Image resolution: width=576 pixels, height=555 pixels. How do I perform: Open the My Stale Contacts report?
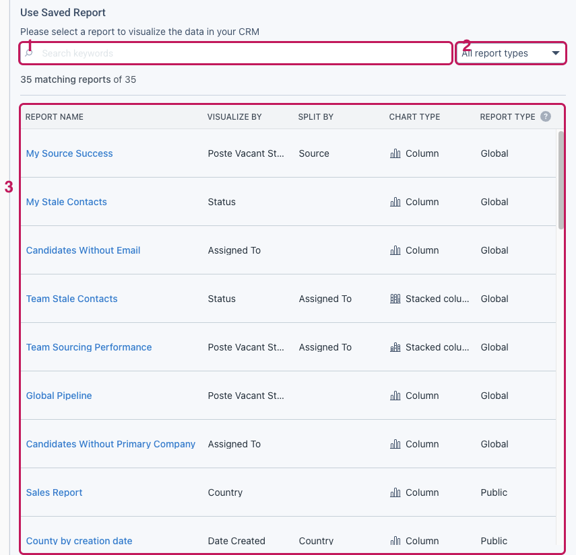click(67, 202)
